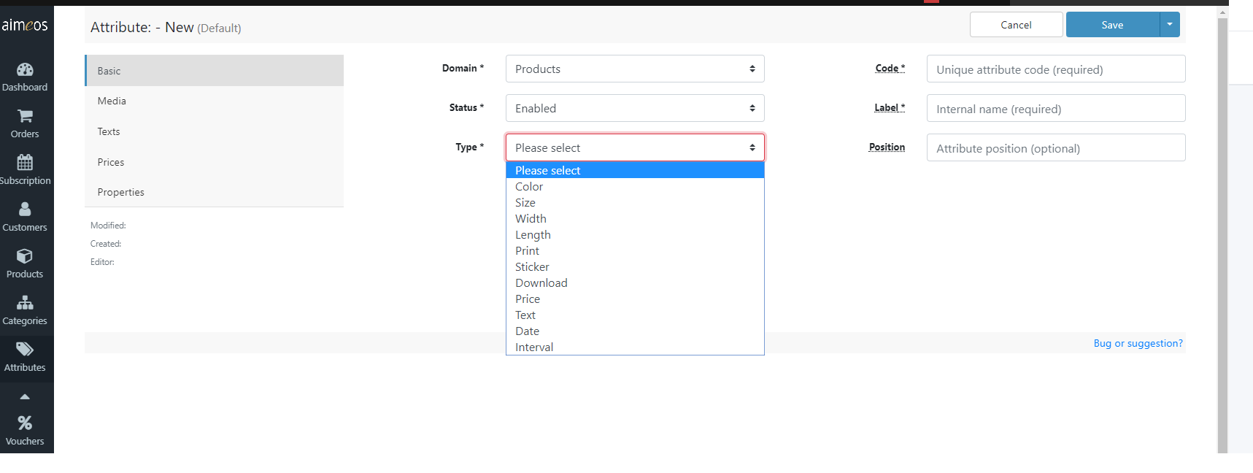
Task: Click the Label field label
Action: [890, 107]
